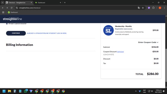The width and height of the screenshot is (167, 94).
Task: Reload the checkout page
Action: tap(11, 8)
